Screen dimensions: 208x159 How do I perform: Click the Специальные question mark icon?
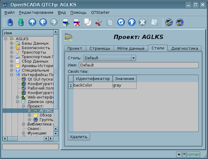click(18, 70)
